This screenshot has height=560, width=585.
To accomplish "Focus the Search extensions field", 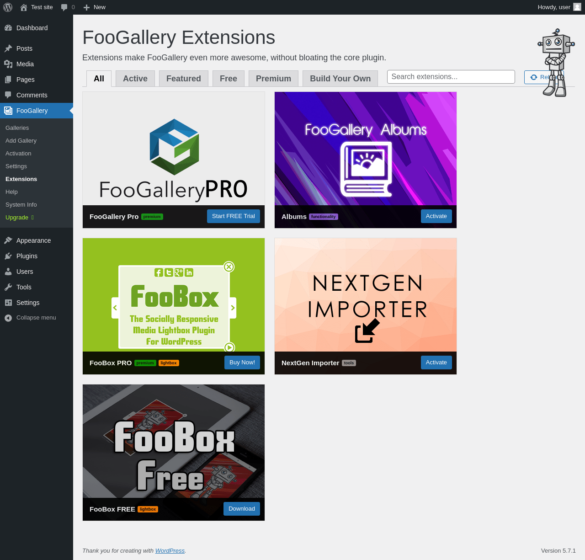I will [451, 77].
